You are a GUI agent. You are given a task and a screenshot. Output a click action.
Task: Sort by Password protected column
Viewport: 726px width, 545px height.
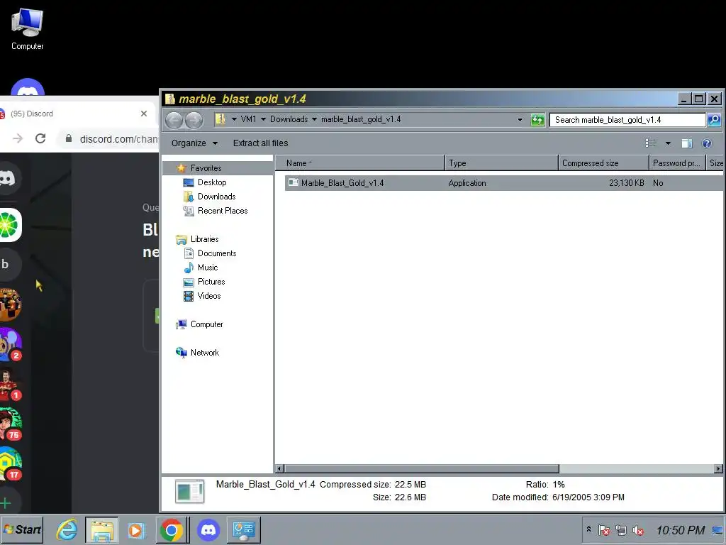677,163
